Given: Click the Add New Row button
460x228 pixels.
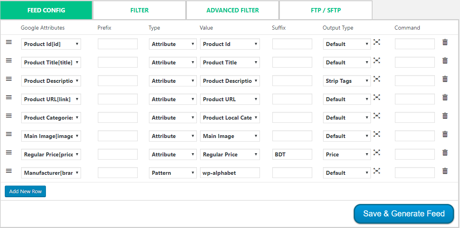Looking at the screenshot, I should point(25,191).
